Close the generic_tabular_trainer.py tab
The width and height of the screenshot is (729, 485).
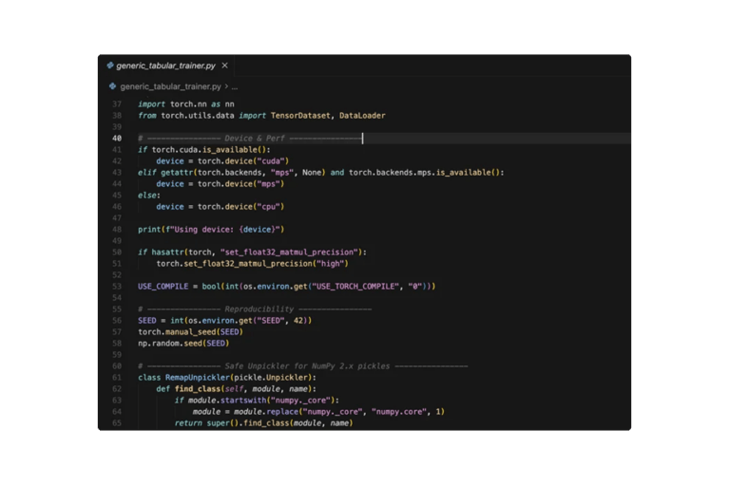click(225, 65)
